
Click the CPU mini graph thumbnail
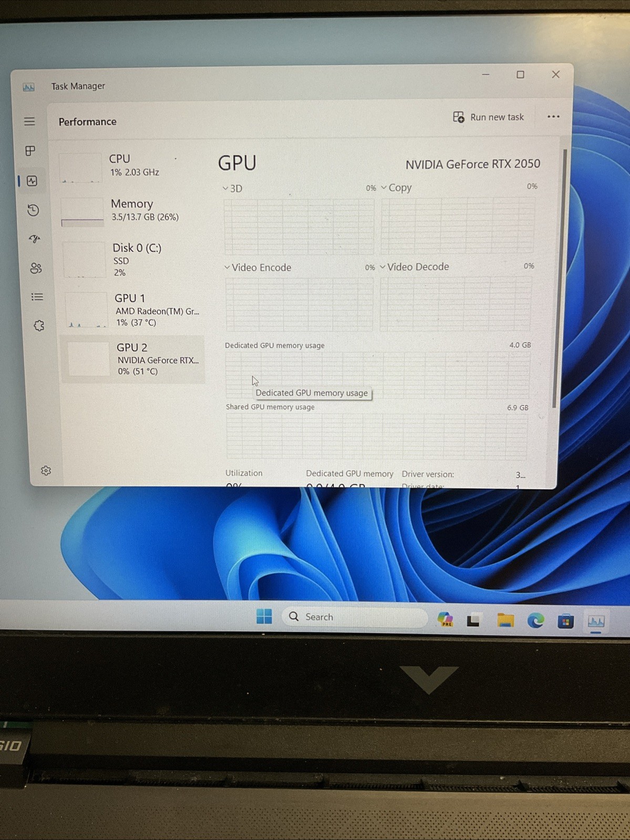80,168
